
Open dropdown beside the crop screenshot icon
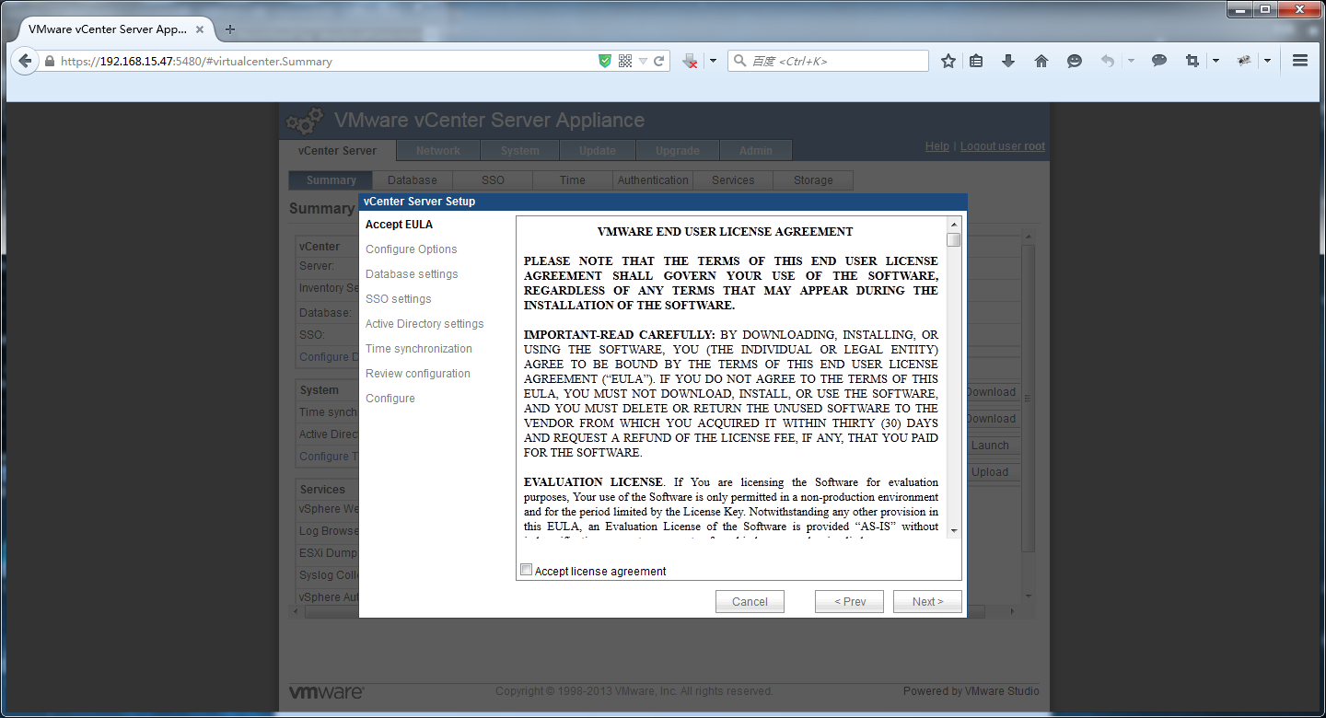coord(1215,61)
